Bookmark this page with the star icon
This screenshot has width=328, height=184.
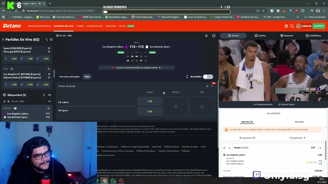[x=263, y=11]
